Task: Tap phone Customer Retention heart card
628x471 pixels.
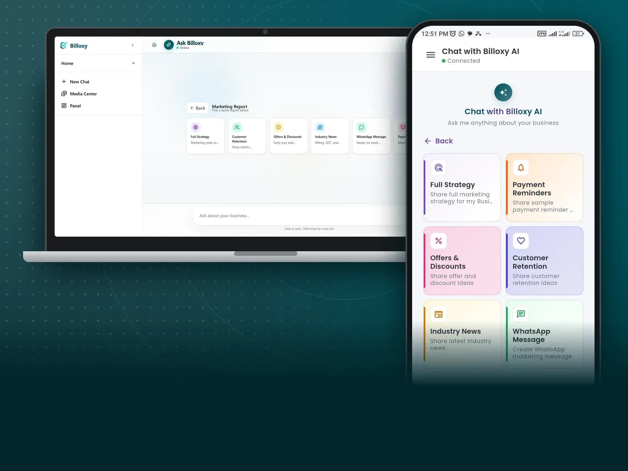Action: pyautogui.click(x=544, y=261)
